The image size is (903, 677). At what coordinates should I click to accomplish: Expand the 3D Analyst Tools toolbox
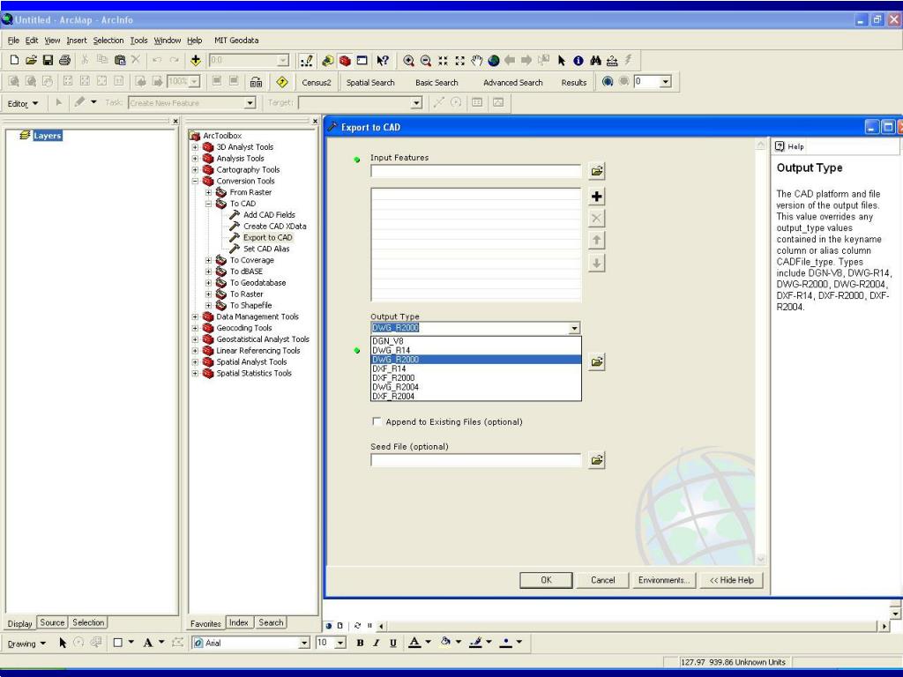(195, 147)
